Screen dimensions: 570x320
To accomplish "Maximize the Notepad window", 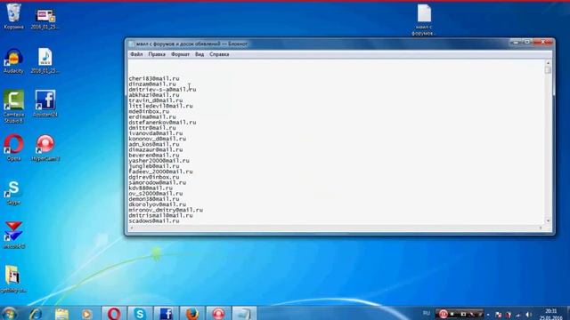I will tap(526, 42).
